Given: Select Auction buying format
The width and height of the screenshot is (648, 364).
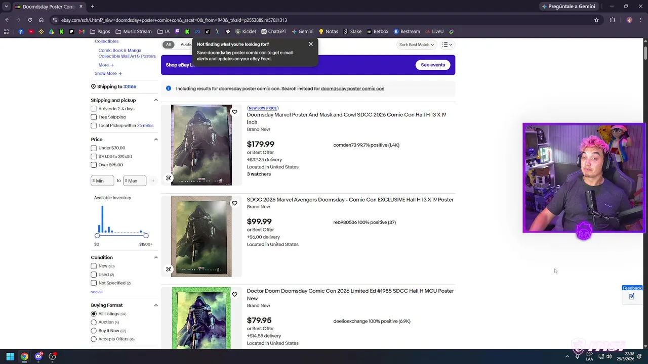Looking at the screenshot, I should 94,322.
